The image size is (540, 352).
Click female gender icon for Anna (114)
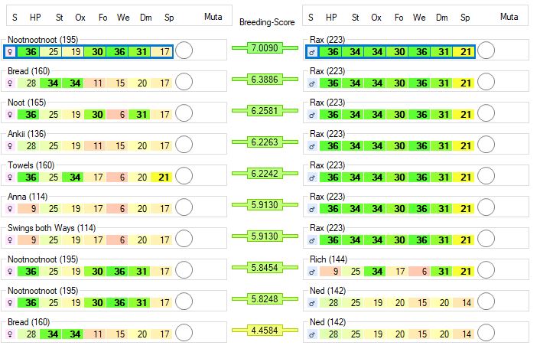(x=11, y=208)
